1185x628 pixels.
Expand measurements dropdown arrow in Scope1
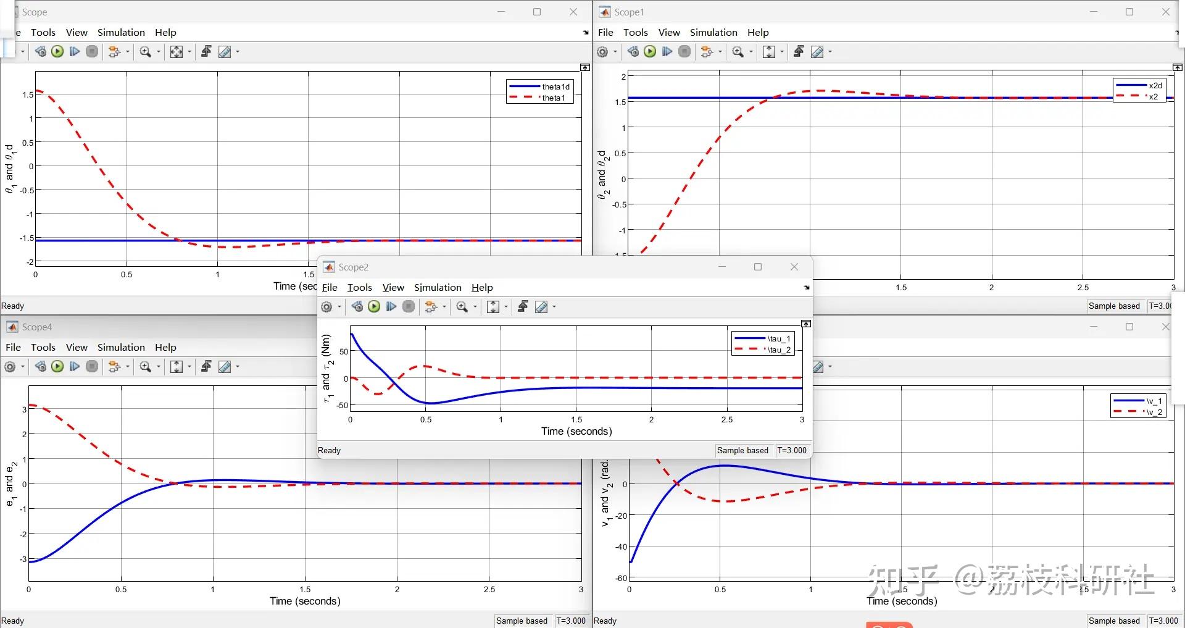tap(829, 52)
